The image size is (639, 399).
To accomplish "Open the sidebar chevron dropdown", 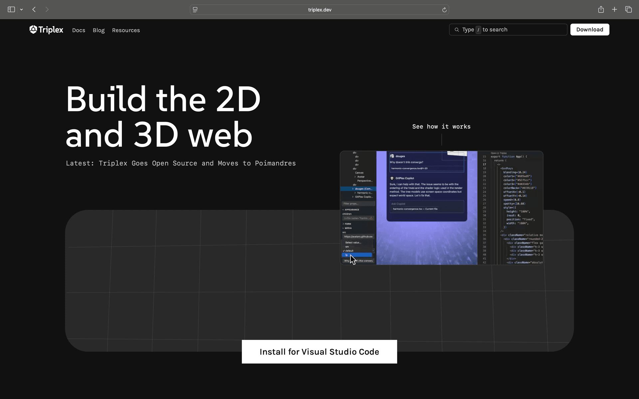I will (x=22, y=10).
